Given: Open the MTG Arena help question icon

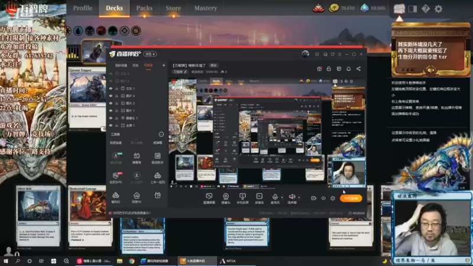Looking at the screenshot, I should click(426, 9).
